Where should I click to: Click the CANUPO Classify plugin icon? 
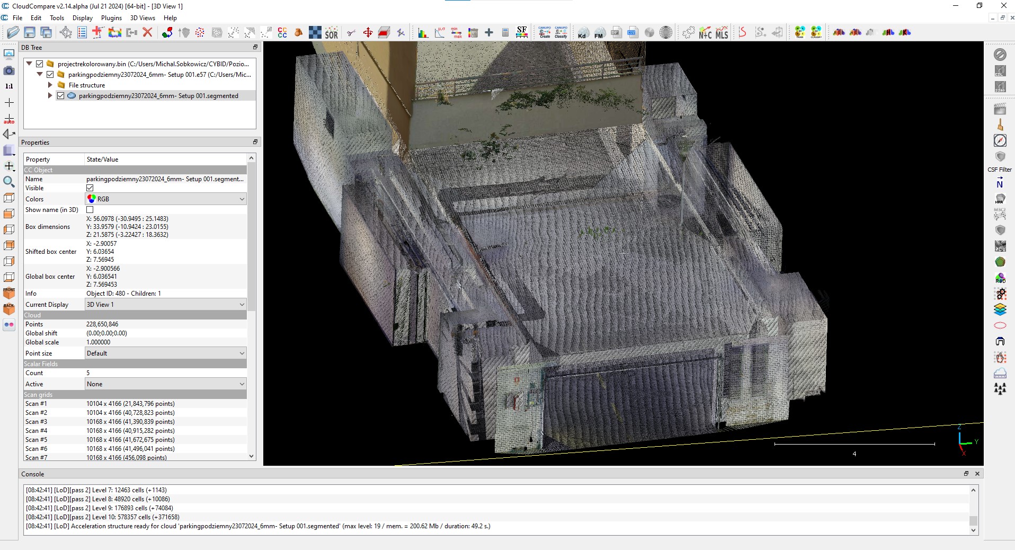click(560, 33)
